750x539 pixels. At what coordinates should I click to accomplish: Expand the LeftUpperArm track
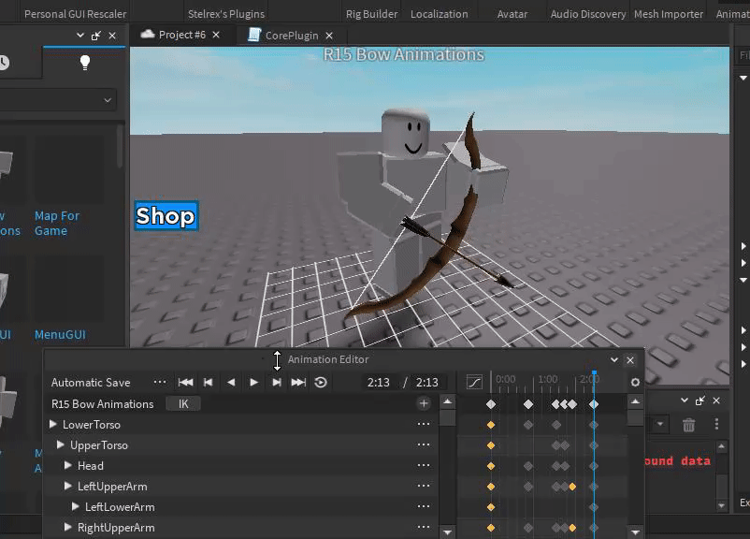pyautogui.click(x=68, y=487)
